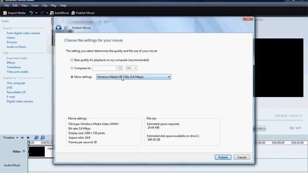Click the Pictures import link
This screenshot has width=308, height=173.
[x=12, y=42]
